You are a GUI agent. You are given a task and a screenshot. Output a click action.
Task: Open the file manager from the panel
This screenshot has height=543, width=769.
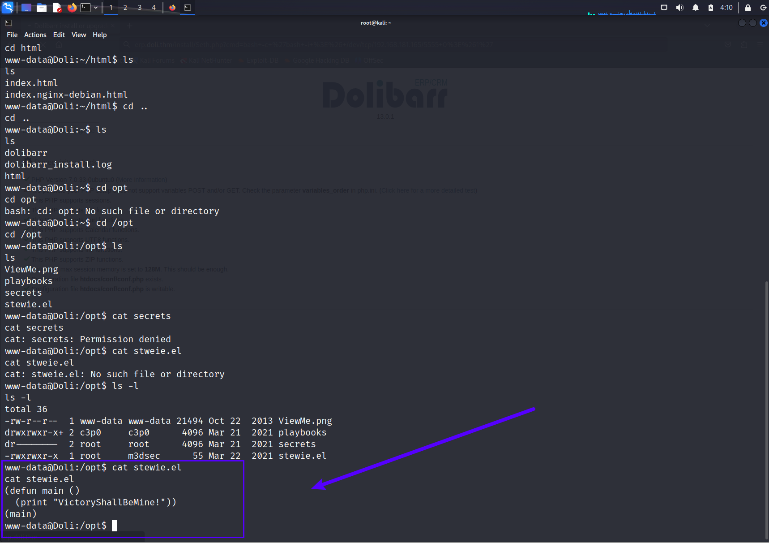(x=42, y=8)
